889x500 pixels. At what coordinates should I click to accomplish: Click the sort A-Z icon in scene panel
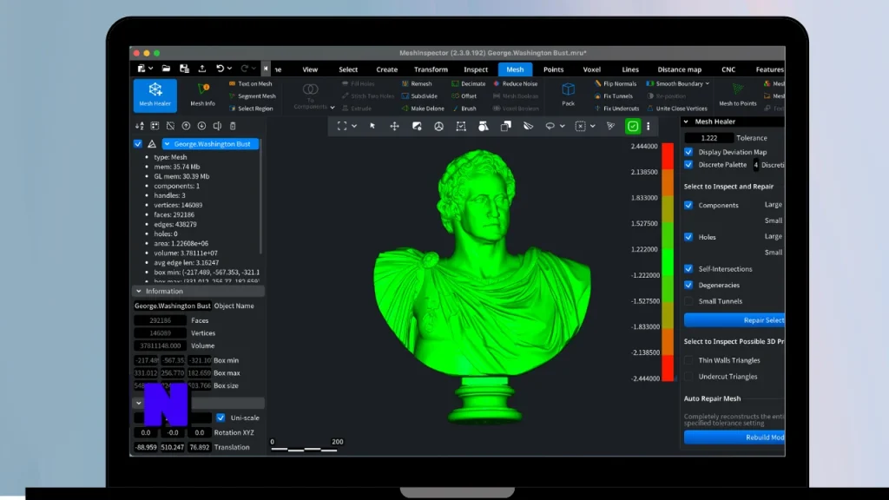140,126
